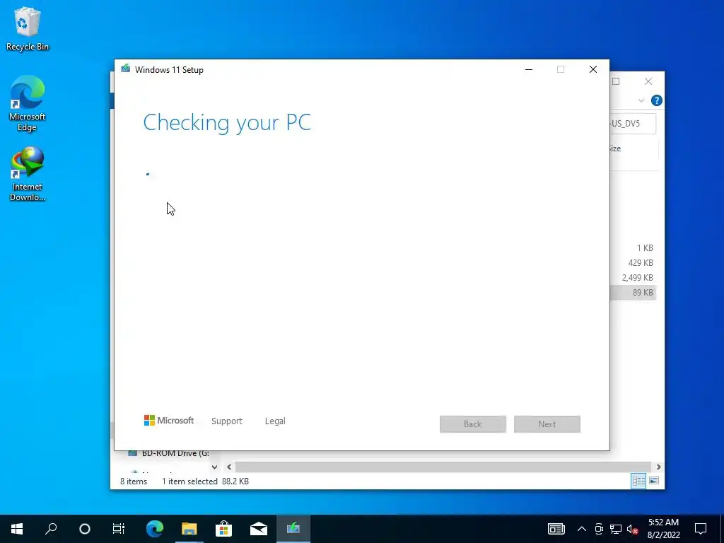Click the Next button in Setup
The height and width of the screenshot is (543, 724).
[x=547, y=424]
